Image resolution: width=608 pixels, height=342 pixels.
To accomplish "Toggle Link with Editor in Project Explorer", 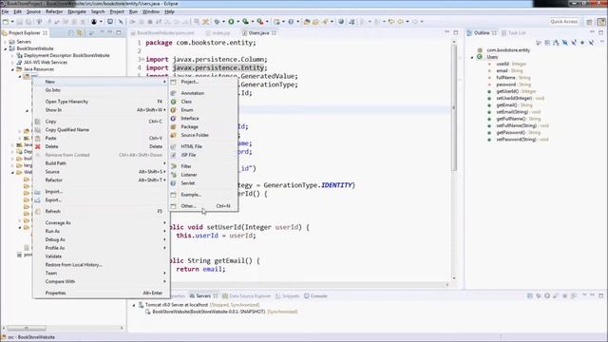I will click(x=80, y=33).
